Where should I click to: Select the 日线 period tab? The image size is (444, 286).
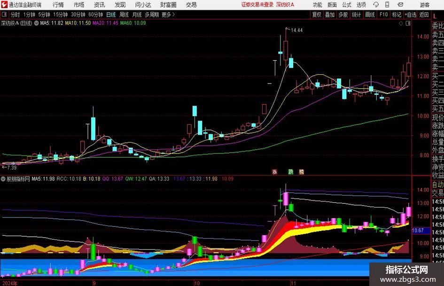point(111,15)
